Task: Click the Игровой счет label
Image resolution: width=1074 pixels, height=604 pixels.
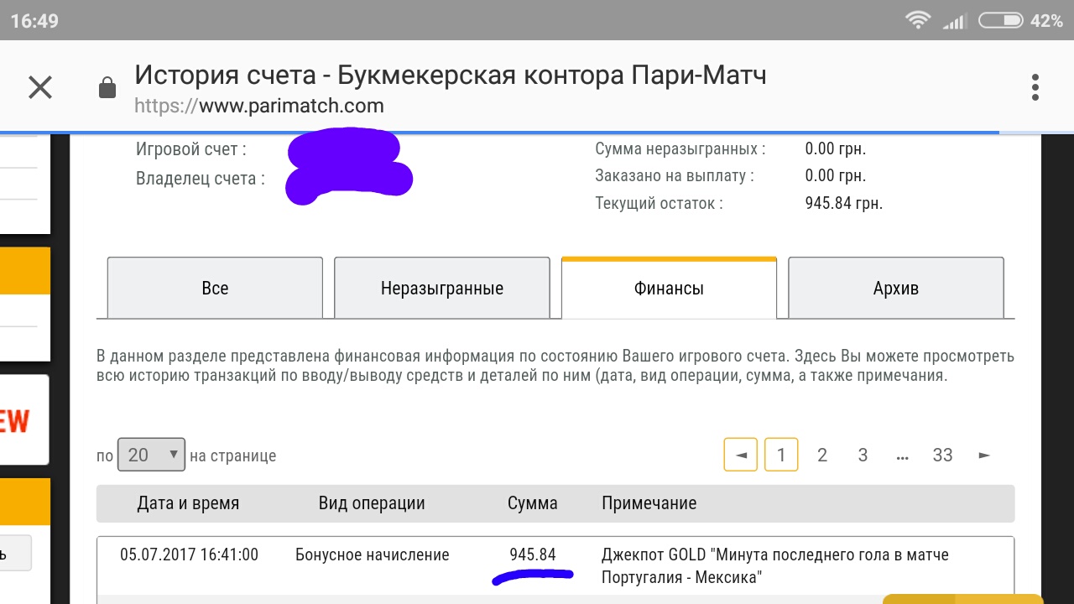Action: click(x=191, y=149)
